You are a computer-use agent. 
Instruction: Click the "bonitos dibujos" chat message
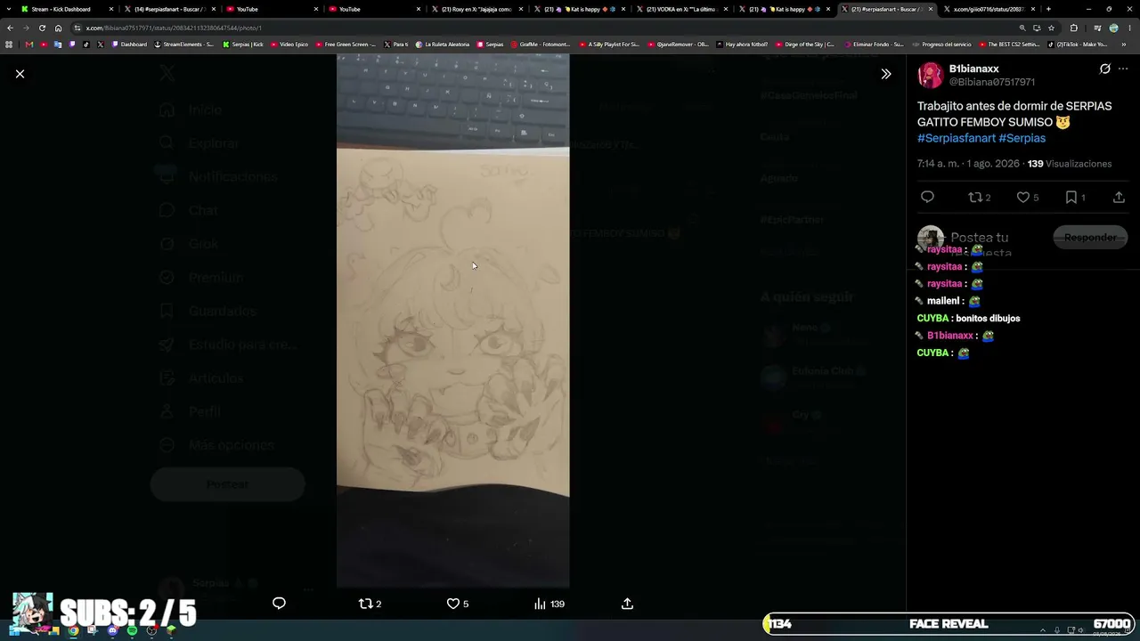tap(988, 318)
